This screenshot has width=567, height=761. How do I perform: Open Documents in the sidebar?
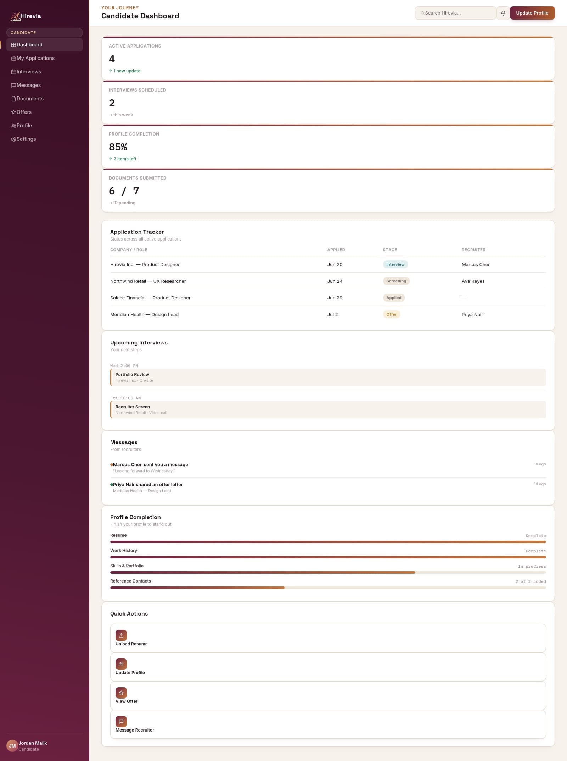[x=45, y=99]
